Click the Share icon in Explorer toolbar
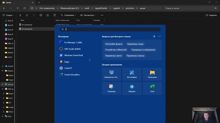 pyautogui.click(x=48, y=15)
